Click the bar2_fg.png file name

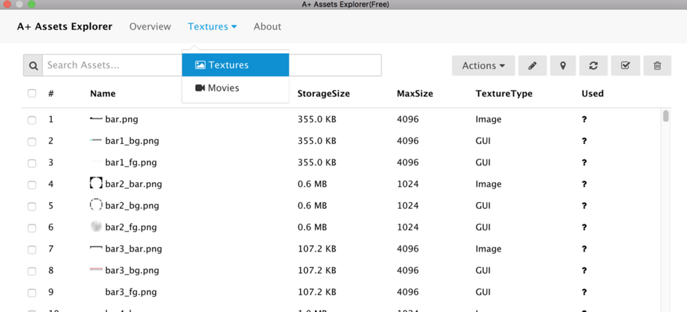pyautogui.click(x=131, y=227)
